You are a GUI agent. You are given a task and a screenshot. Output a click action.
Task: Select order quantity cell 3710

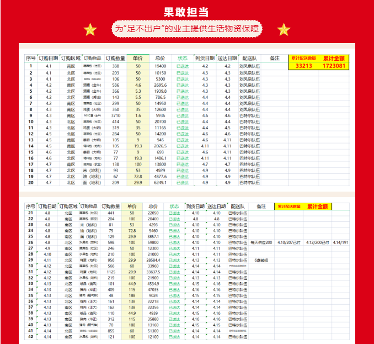pos(115,115)
